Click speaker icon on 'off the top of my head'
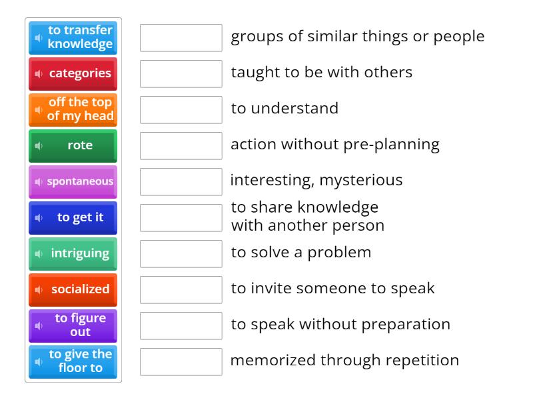 tap(39, 110)
